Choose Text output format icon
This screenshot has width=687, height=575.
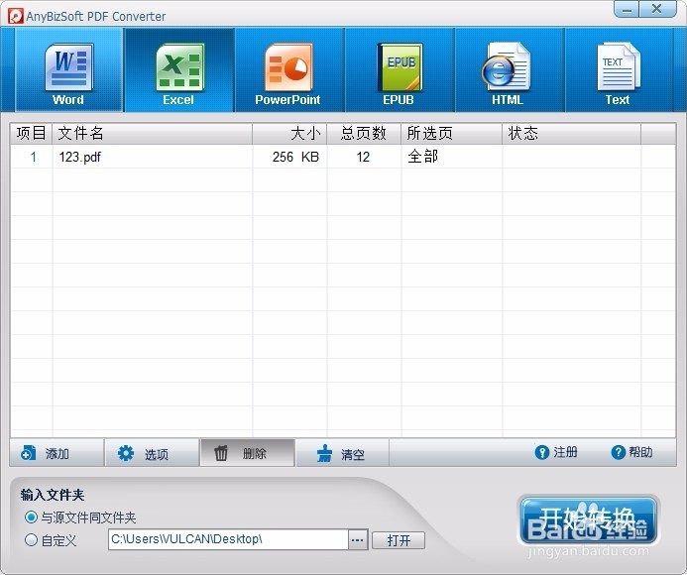tap(618, 70)
